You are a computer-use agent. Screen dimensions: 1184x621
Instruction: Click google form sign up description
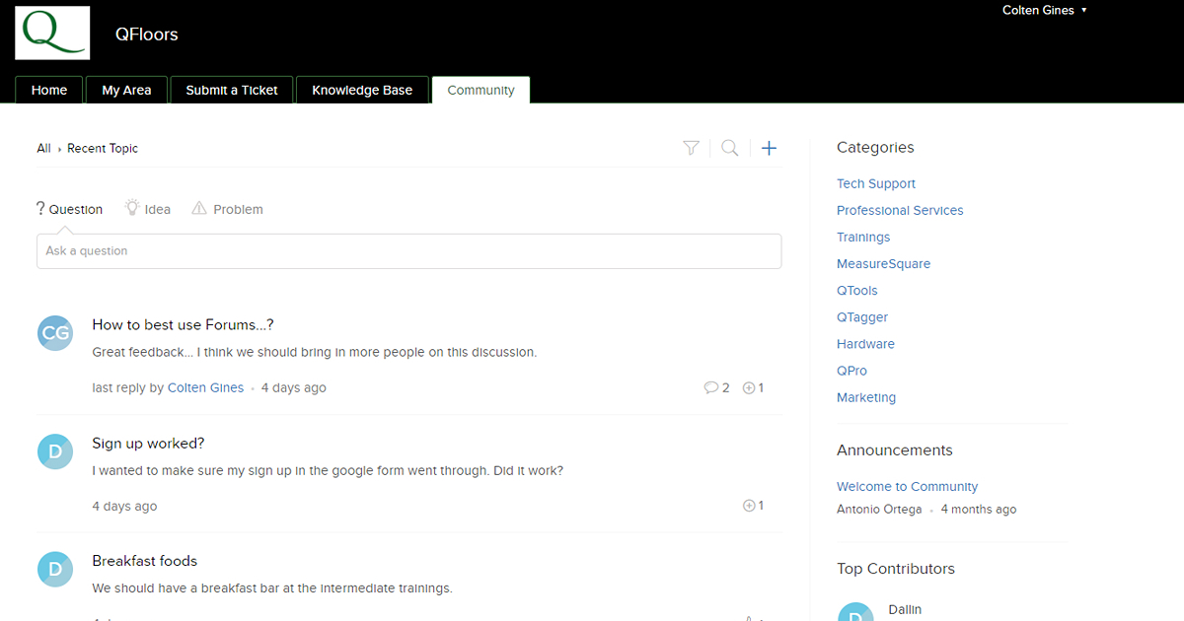click(328, 470)
